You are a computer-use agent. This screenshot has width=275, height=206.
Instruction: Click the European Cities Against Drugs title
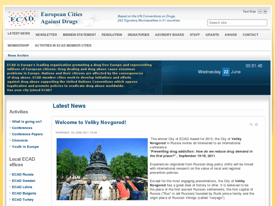61,18
